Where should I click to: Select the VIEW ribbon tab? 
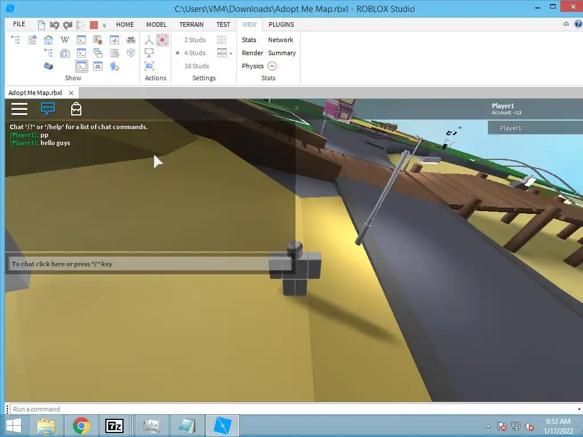tap(249, 24)
